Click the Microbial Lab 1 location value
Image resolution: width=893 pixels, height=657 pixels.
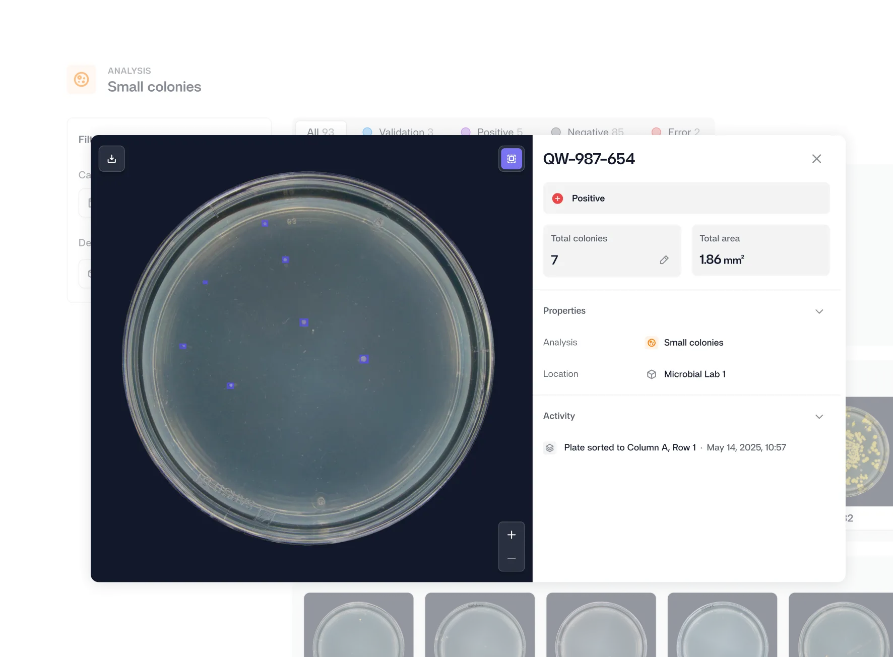click(695, 374)
